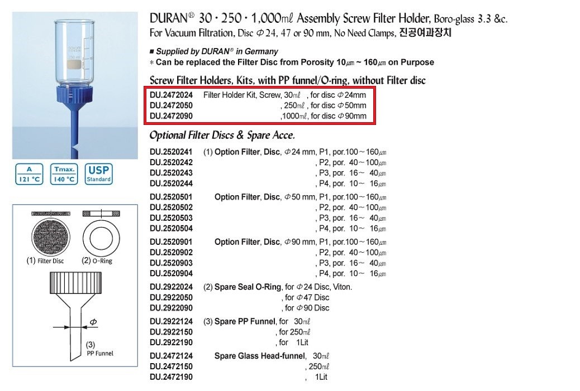Click the Tmax 140 °C badge
Image resolution: width=580 pixels, height=391 pixels.
pyautogui.click(x=63, y=174)
